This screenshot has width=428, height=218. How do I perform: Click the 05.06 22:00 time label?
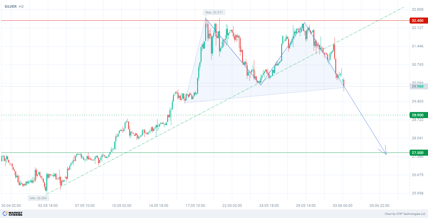point(379,206)
